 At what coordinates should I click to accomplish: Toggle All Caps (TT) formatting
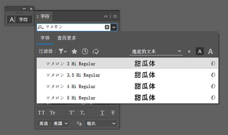41,113
